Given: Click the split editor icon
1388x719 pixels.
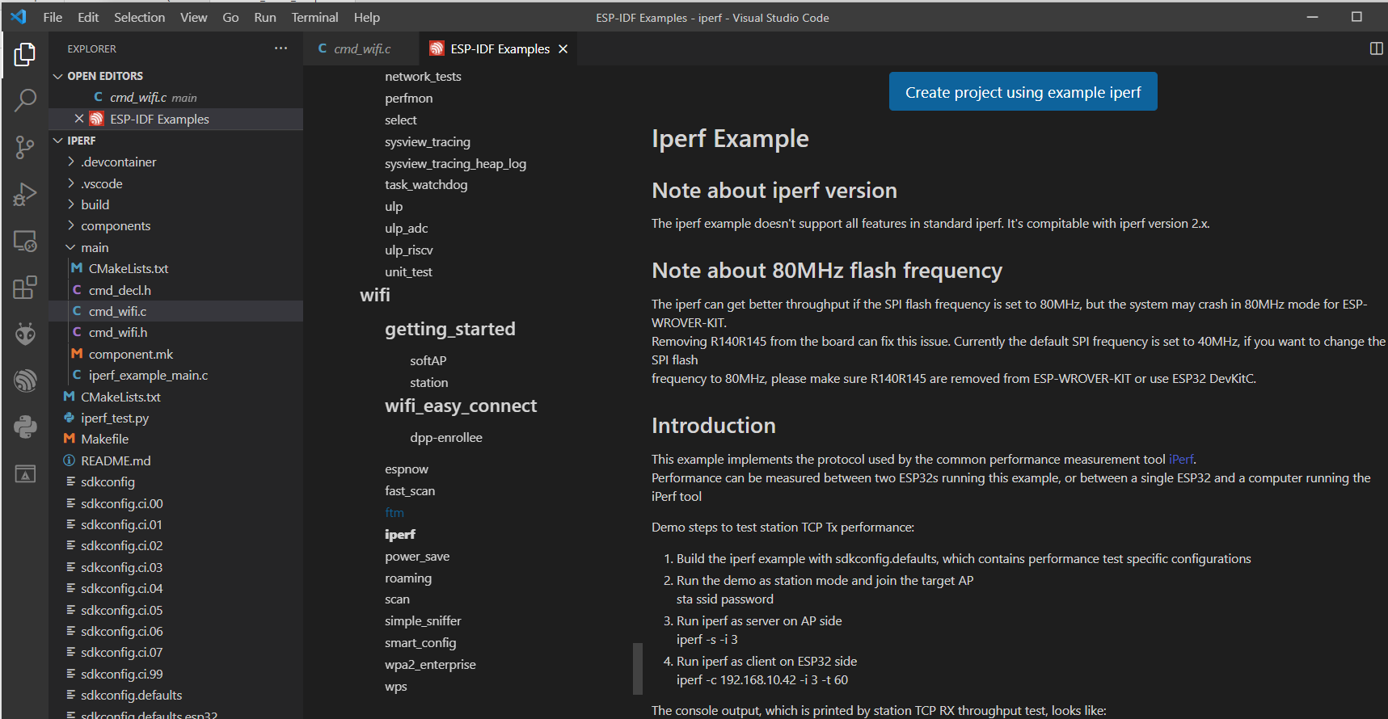Looking at the screenshot, I should [x=1376, y=48].
